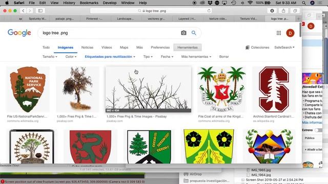Click the Herramientas button

coord(188,48)
